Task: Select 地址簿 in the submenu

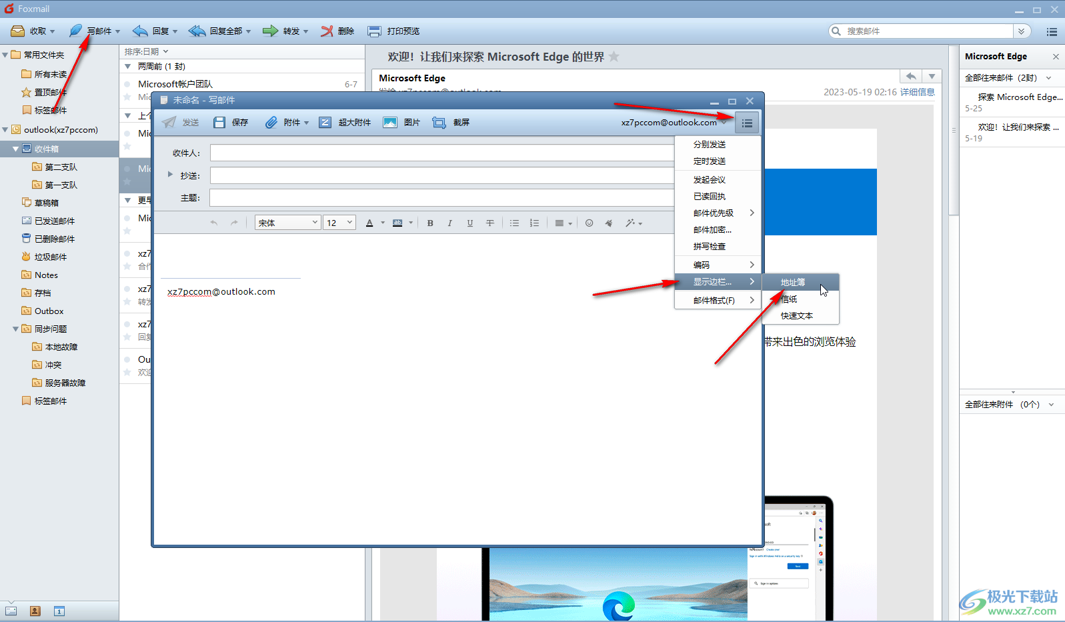Action: coord(800,282)
